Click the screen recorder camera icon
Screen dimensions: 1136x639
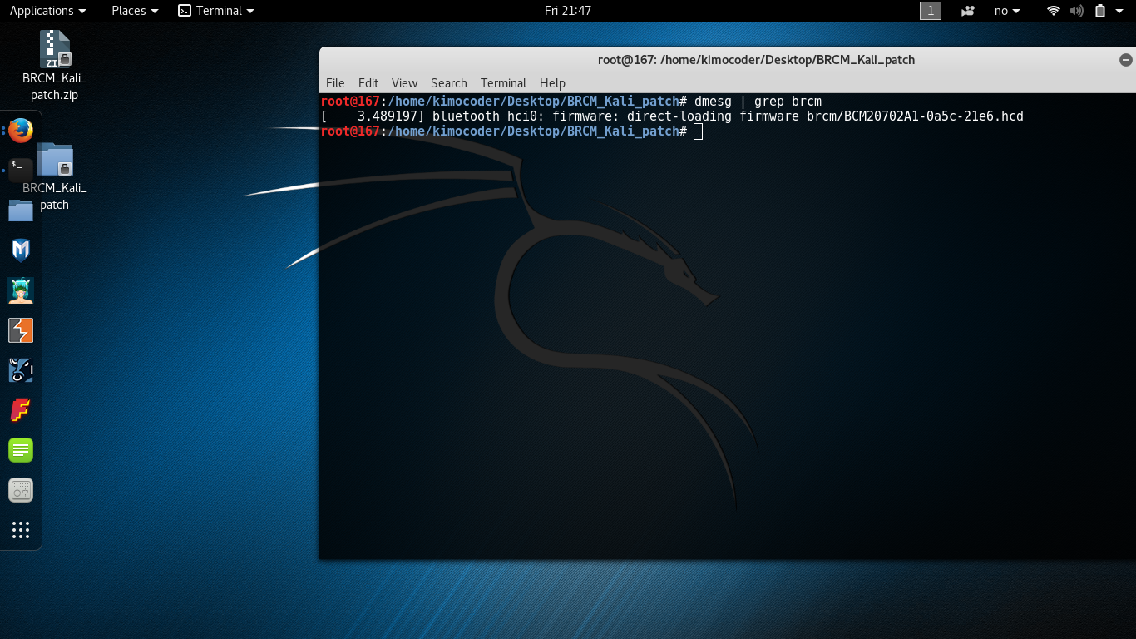tap(967, 11)
